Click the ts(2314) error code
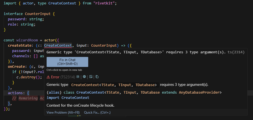 (x=236, y=52)
